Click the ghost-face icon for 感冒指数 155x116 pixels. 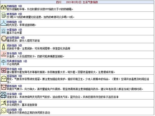pos(4,79)
